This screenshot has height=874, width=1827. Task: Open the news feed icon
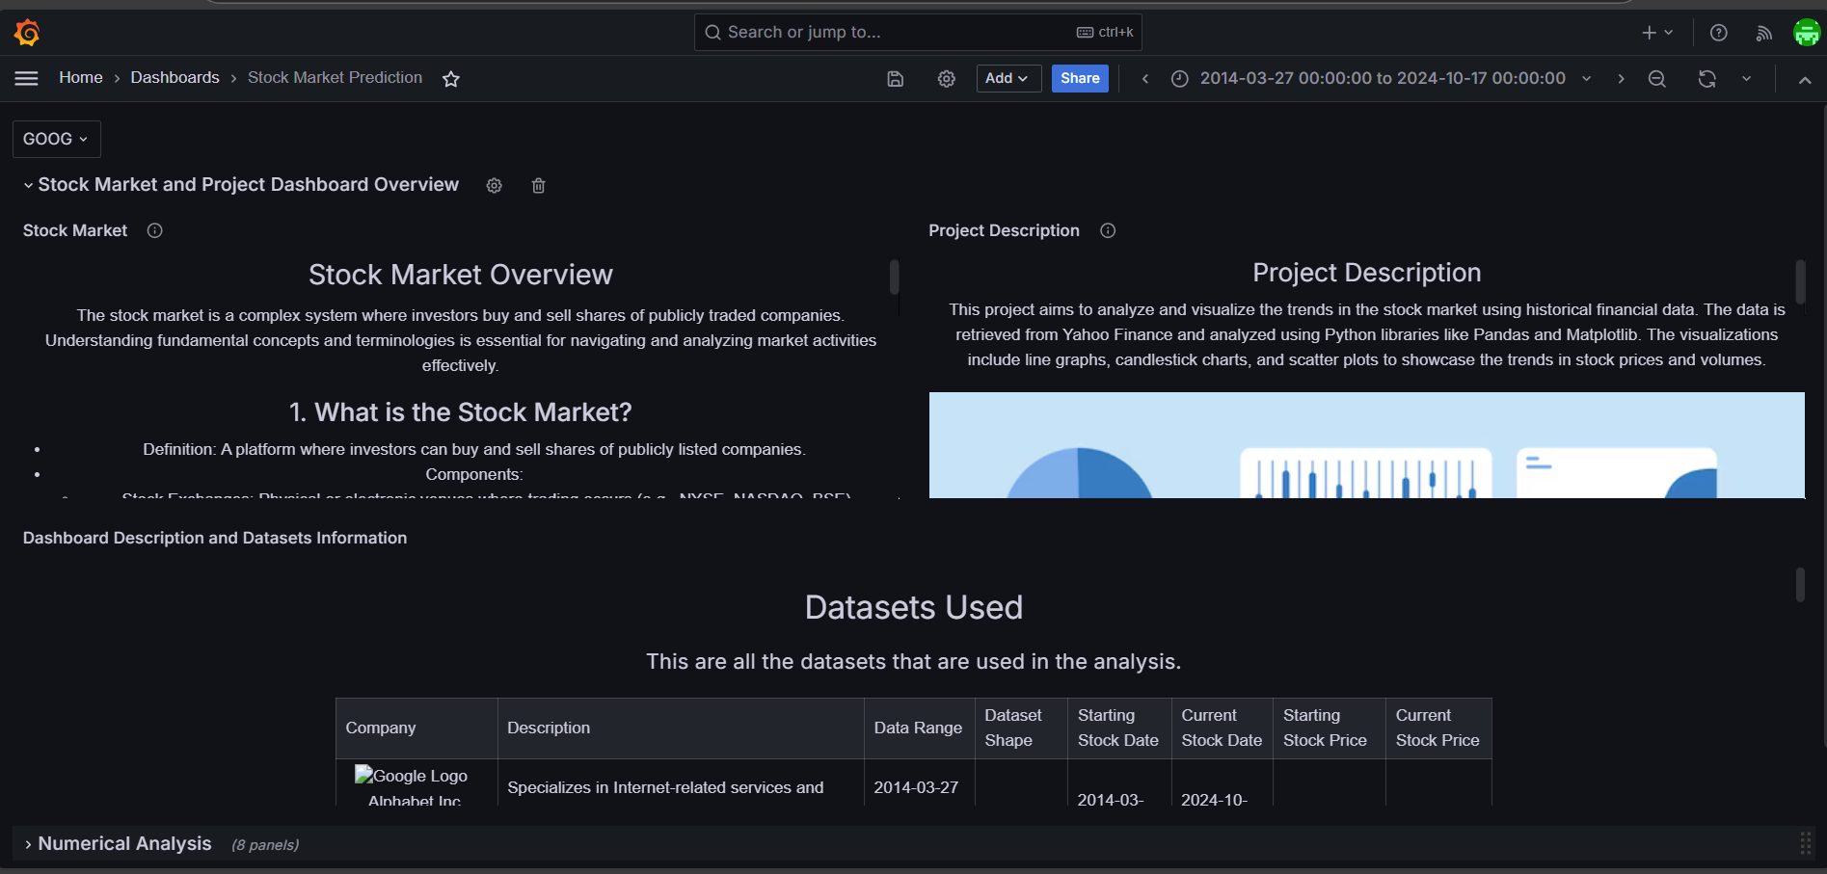tap(1763, 33)
